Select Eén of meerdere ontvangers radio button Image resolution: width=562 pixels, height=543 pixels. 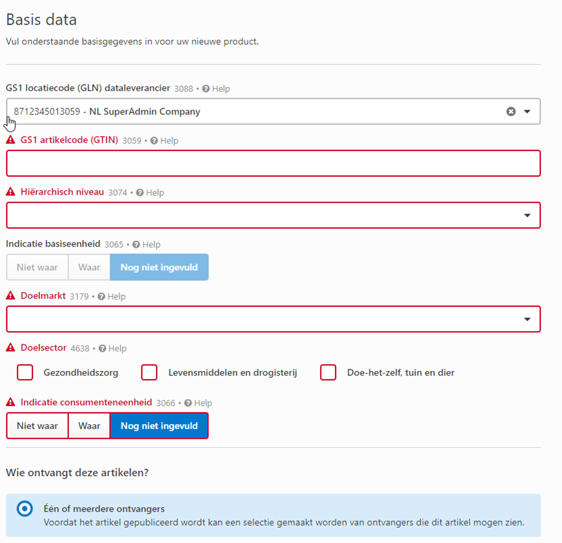pos(25,509)
